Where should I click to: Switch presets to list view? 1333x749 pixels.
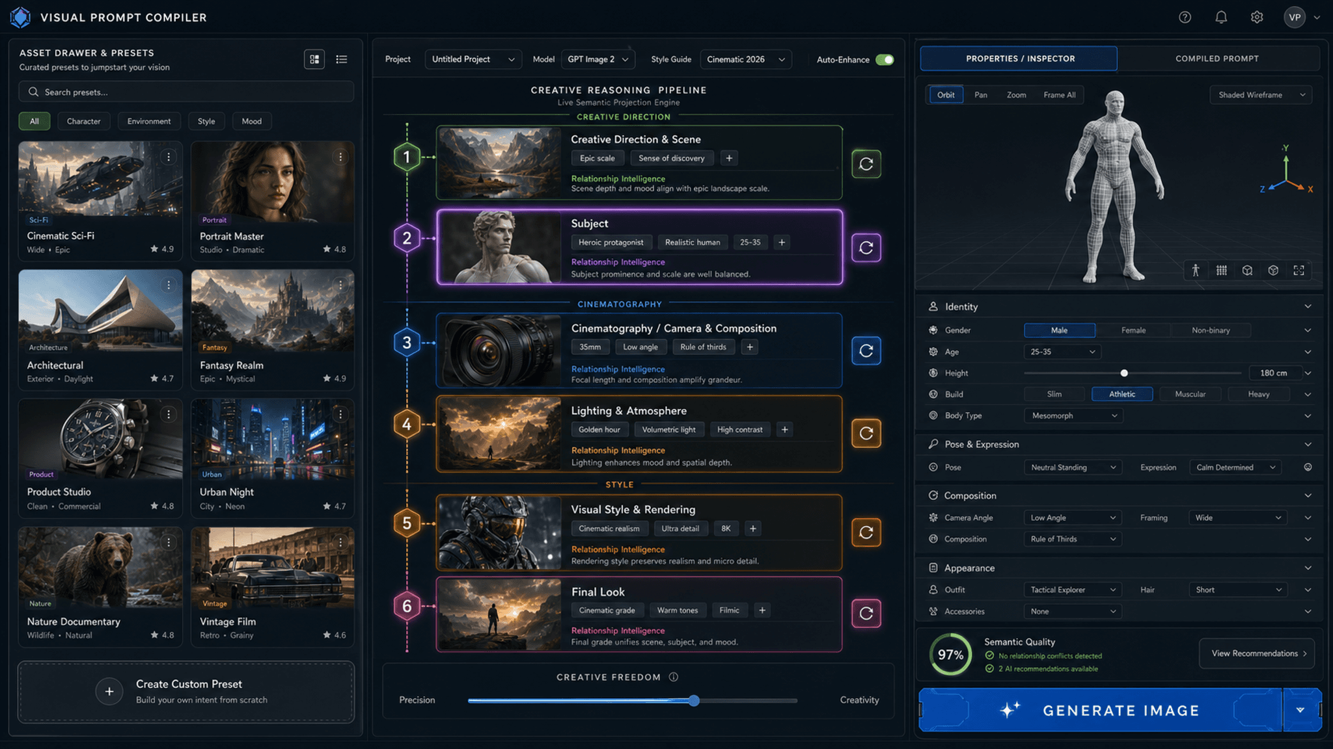342,59
